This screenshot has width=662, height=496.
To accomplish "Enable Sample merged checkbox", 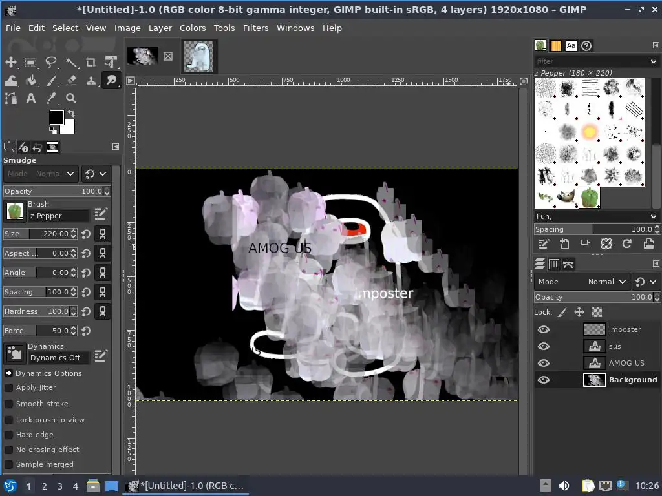I will tap(8, 464).
